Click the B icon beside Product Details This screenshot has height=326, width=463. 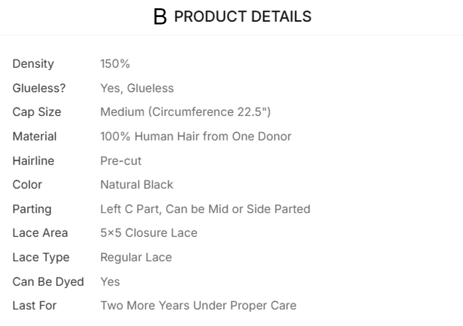point(160,17)
